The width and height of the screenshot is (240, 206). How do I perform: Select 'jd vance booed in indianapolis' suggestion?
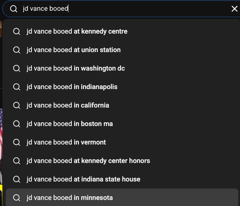72,87
